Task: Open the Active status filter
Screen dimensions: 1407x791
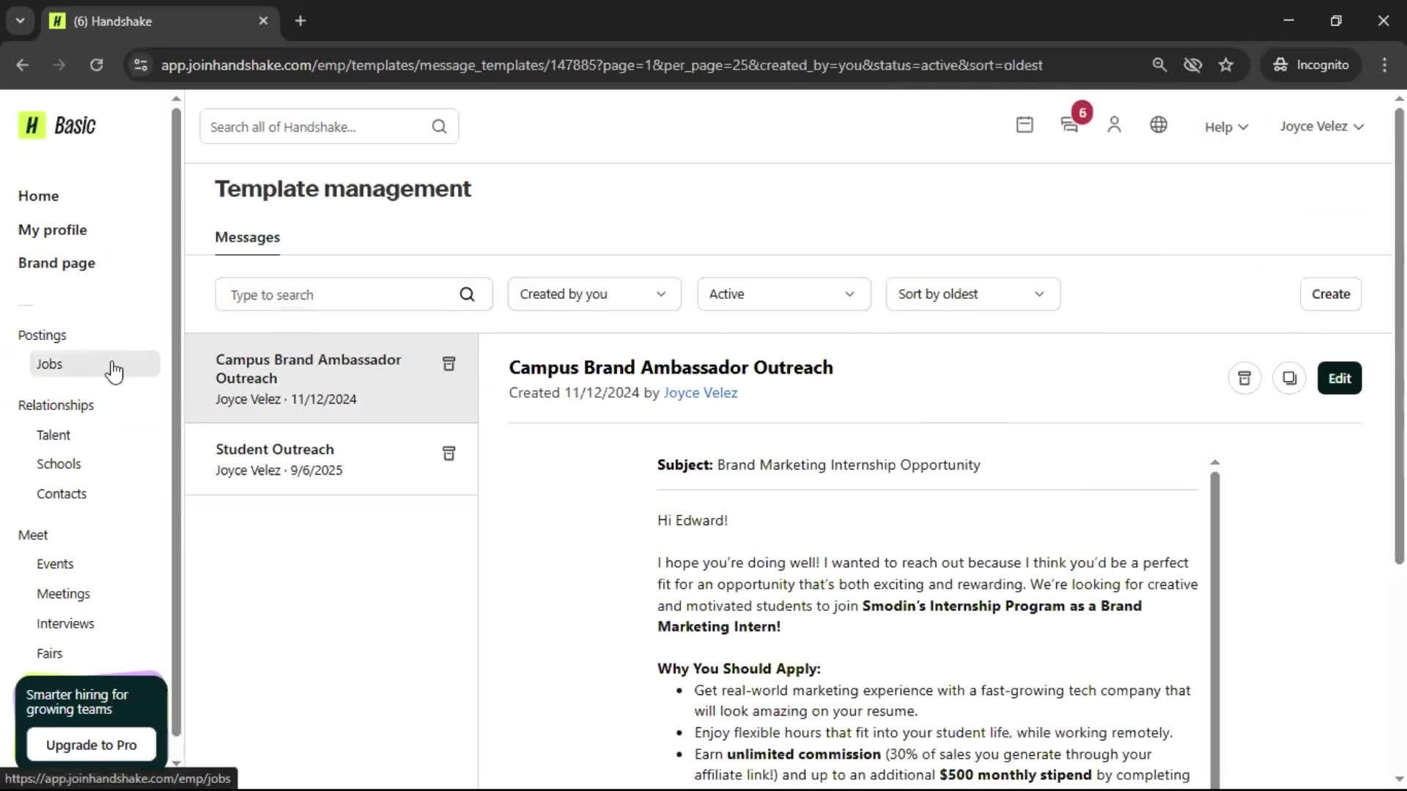Action: (783, 294)
